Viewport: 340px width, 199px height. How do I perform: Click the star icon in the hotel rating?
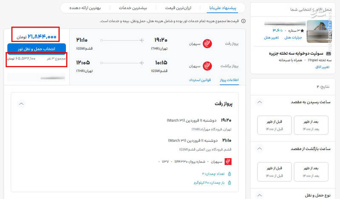302,31
